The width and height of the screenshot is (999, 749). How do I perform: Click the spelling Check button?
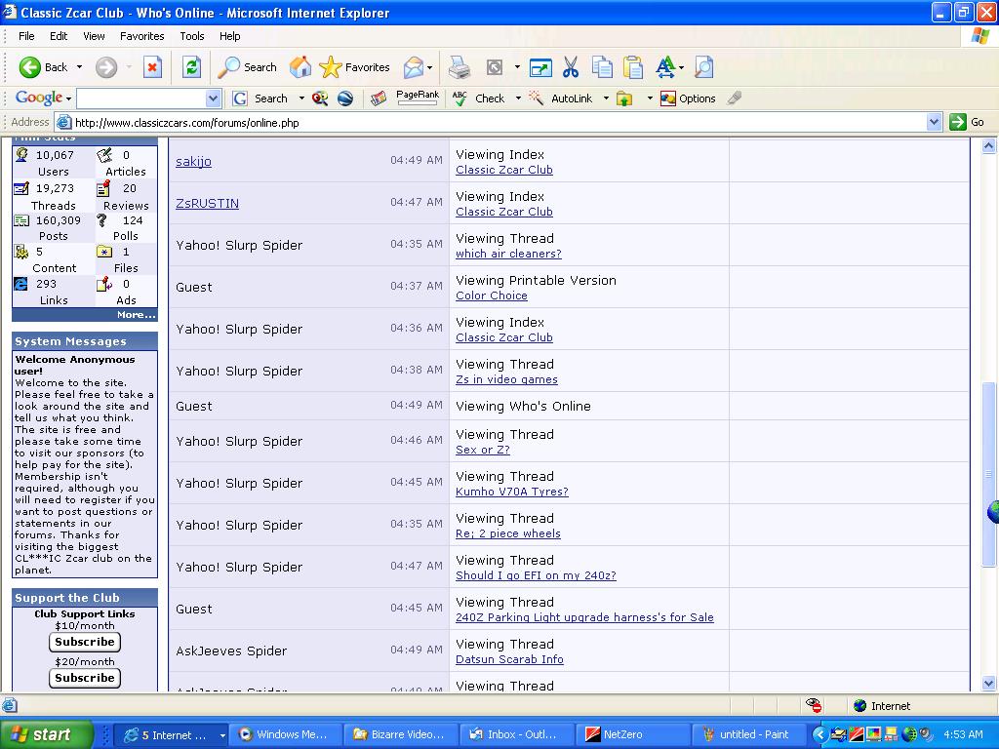pos(478,99)
